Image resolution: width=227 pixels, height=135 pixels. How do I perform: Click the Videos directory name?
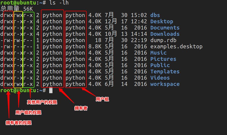pyautogui.click(x=160, y=78)
